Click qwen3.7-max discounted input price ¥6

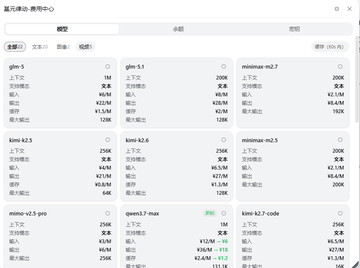225,241
